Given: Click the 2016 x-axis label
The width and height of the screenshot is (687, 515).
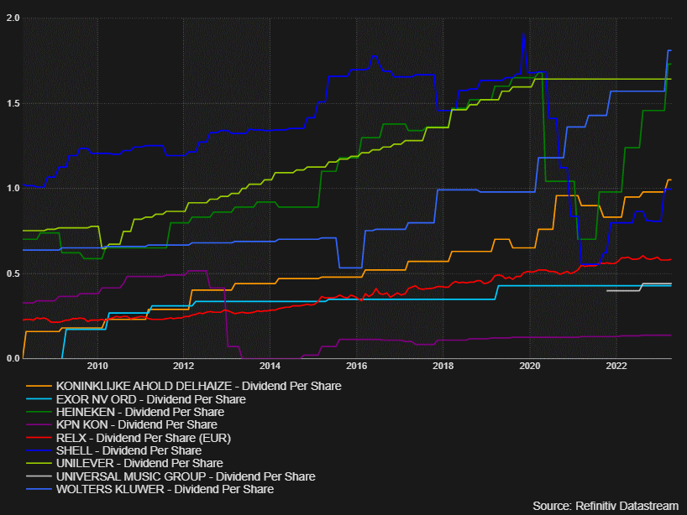Looking at the screenshot, I should pos(357,366).
